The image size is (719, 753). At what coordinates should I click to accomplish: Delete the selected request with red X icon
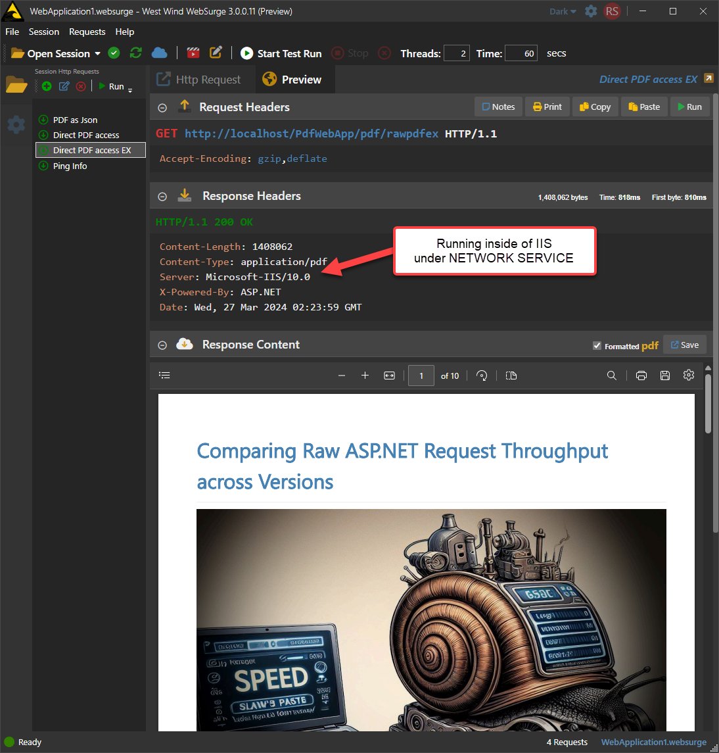81,86
